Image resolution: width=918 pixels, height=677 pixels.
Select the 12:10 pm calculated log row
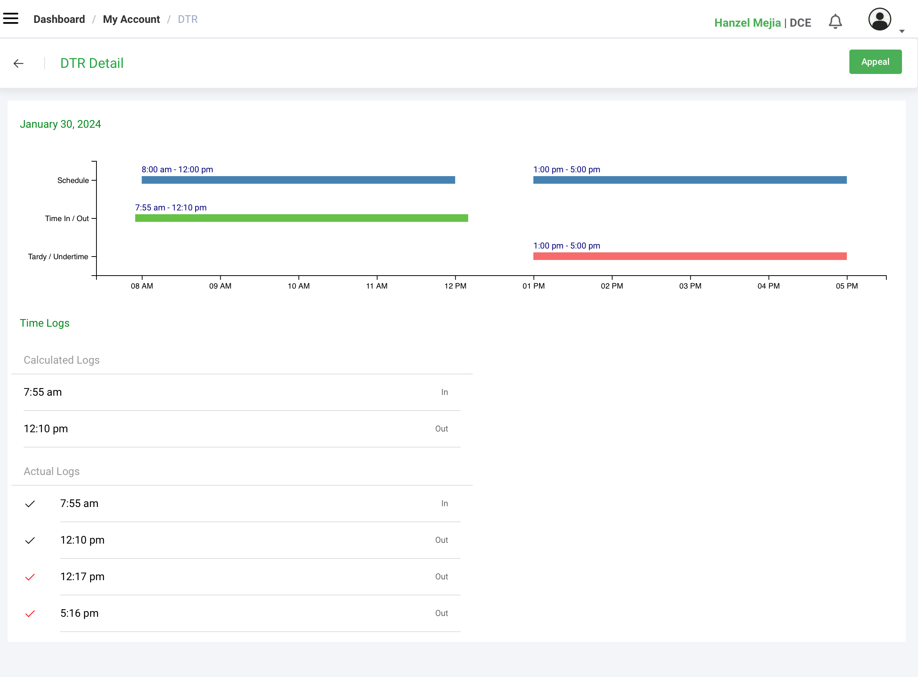pos(242,429)
